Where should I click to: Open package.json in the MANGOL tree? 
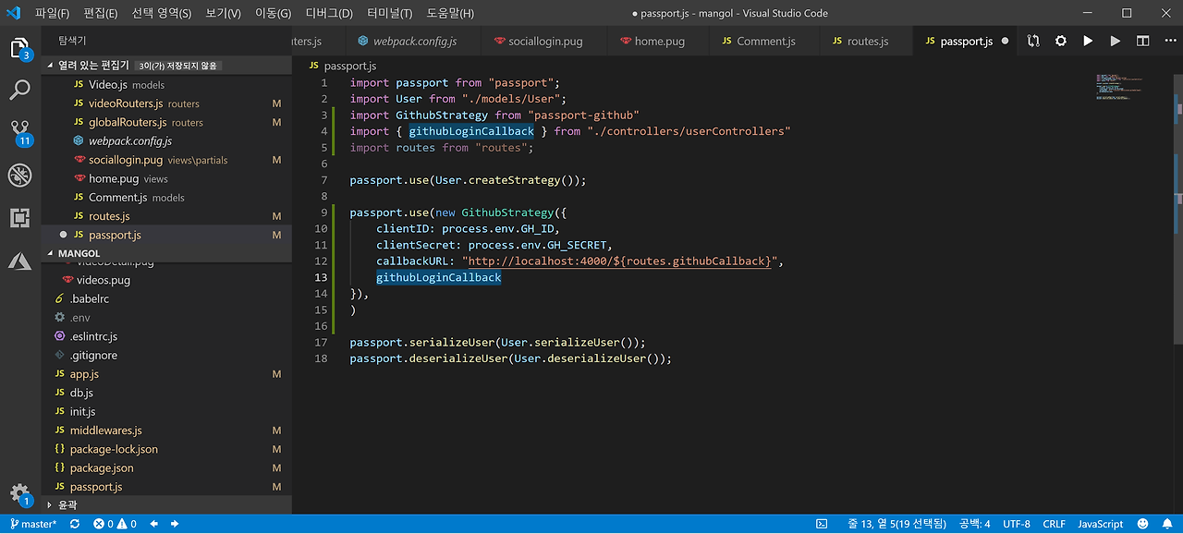166,467
